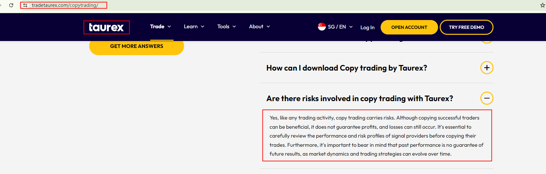
Task: Focus the tradetaurex.com address bar
Action: tap(65, 5)
